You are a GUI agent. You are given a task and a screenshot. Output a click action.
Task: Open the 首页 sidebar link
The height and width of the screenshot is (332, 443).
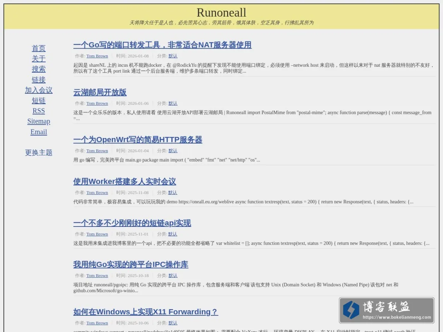(x=38, y=48)
